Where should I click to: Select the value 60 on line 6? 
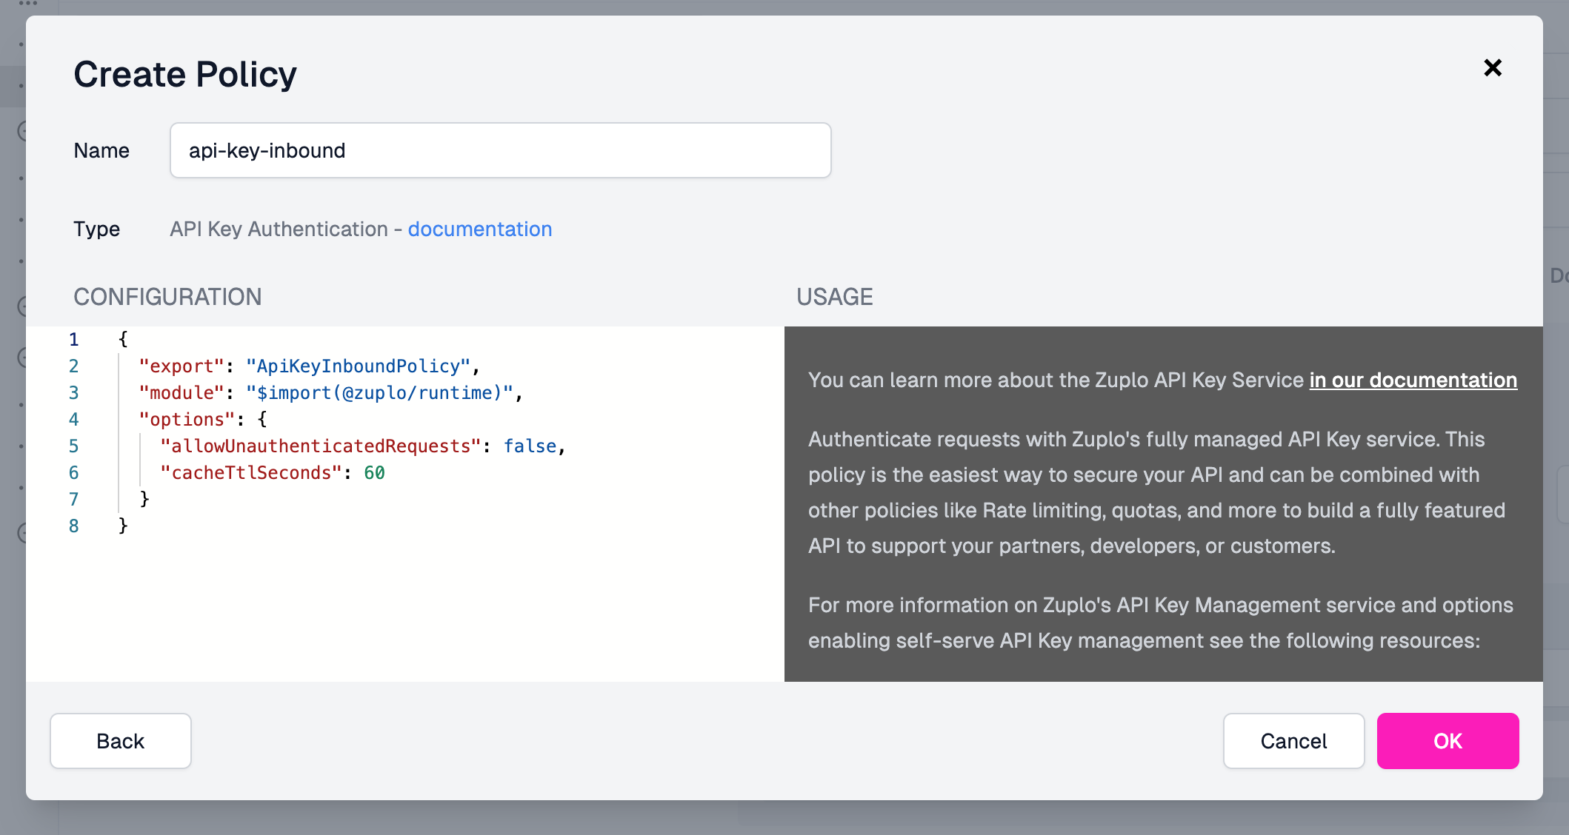tap(375, 473)
